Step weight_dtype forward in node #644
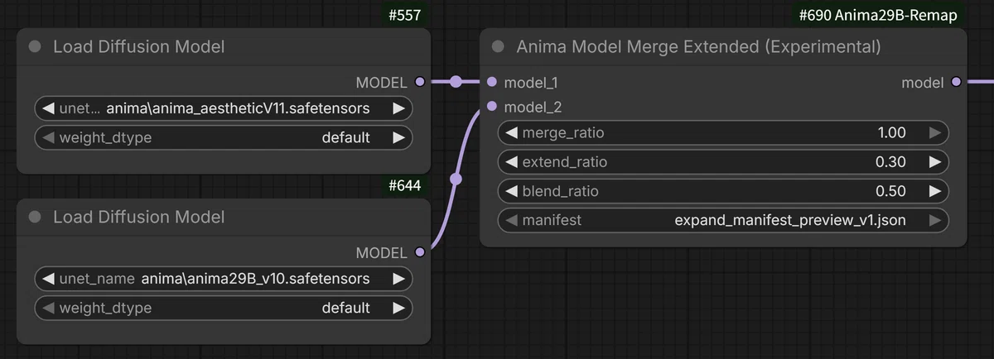This screenshot has height=359, width=994. tap(398, 308)
